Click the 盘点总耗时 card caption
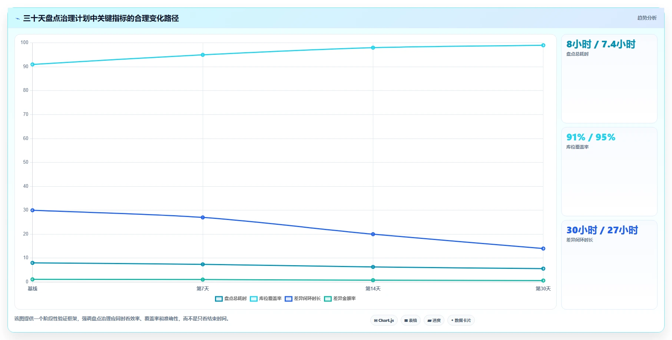The width and height of the screenshot is (672, 340). [577, 54]
